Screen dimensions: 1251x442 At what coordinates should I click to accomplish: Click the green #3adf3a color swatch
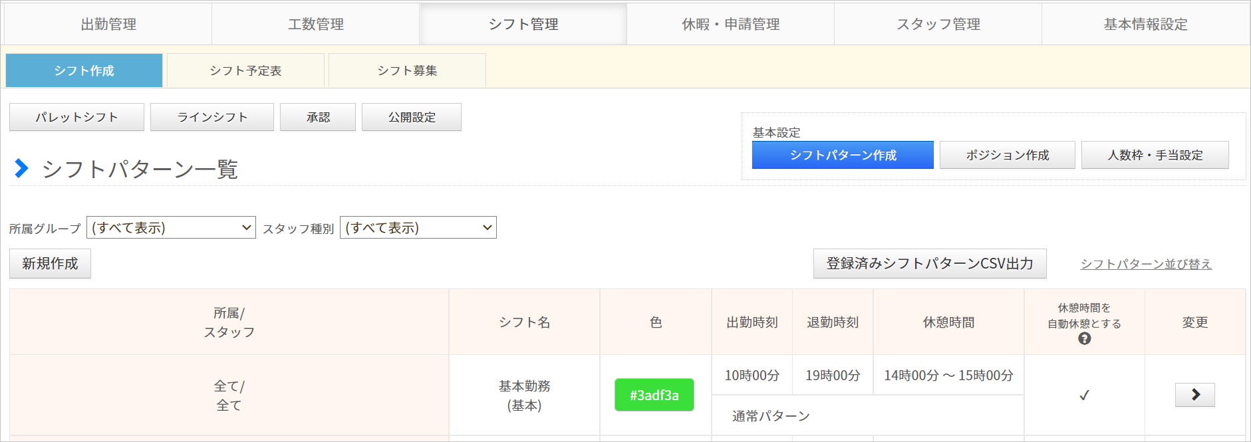654,395
